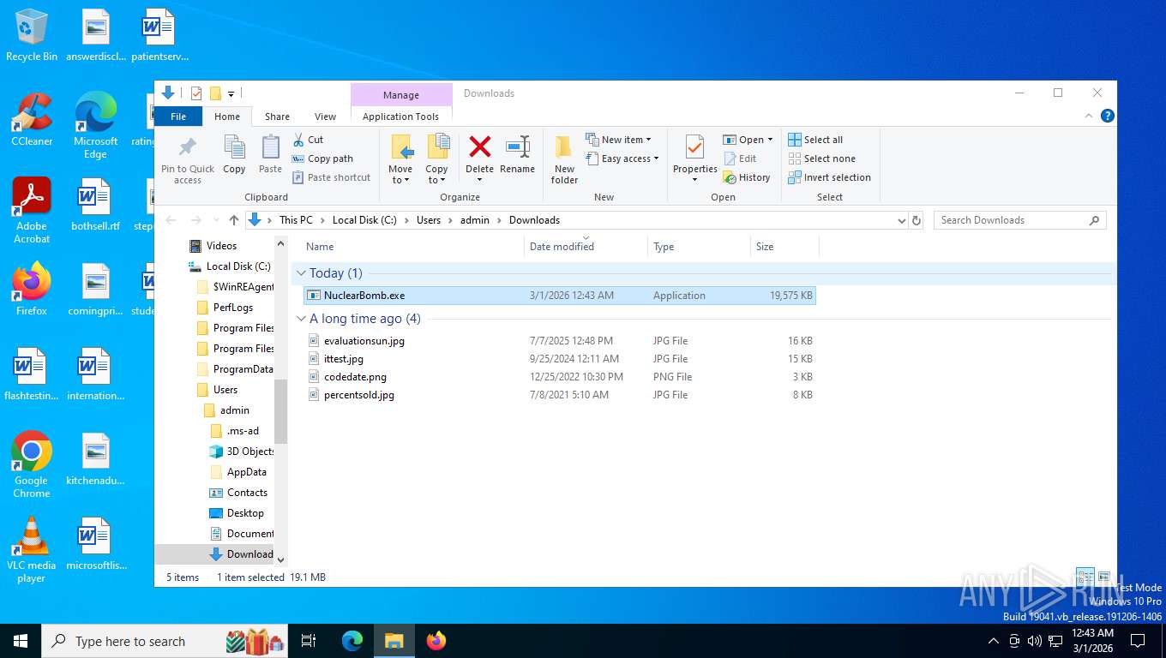Go up one folder level
This screenshot has width=1166, height=658.
tap(233, 220)
